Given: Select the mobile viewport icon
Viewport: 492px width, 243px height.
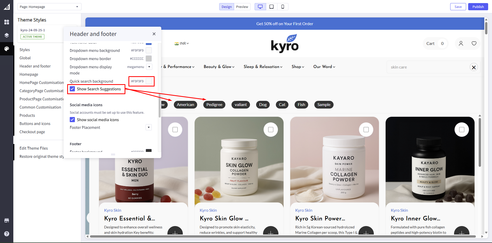Looking at the screenshot, I should coord(283,7).
